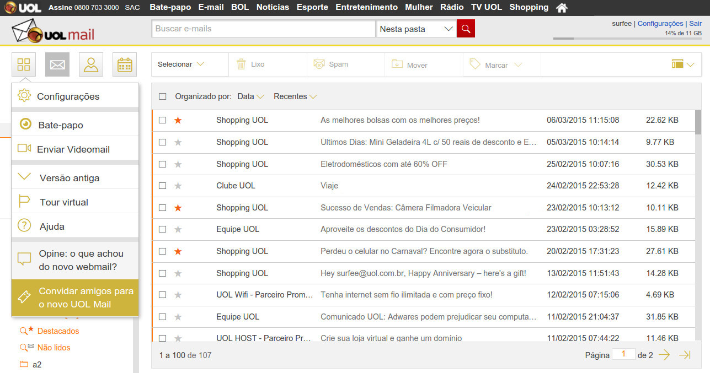Star the 'As melhores bolsas' email
The image size is (710, 373).
[178, 120]
